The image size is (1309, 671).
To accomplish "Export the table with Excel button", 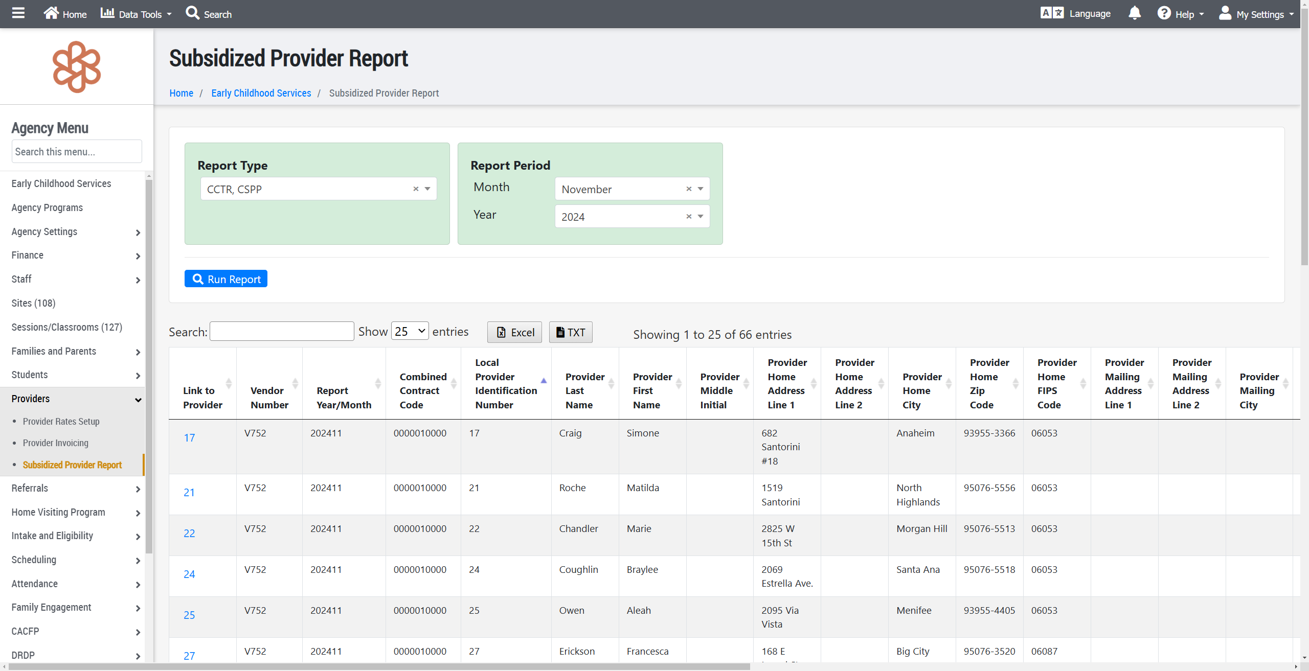I will click(x=514, y=332).
